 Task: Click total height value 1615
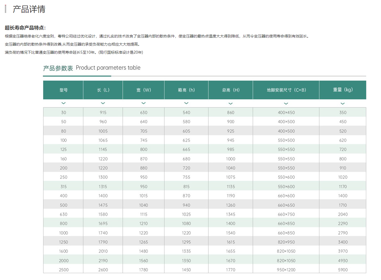point(231,242)
